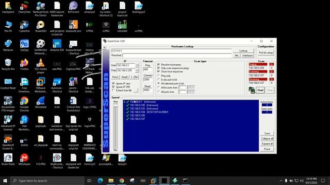Expand the 192.168.0.1 result entry

click(124, 102)
